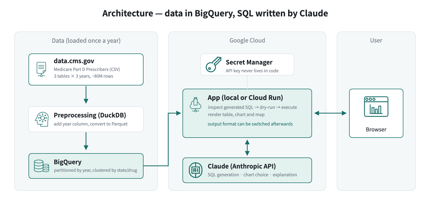Click the Secret Manager key icon
This screenshot has width=430, height=215.
coord(214,64)
